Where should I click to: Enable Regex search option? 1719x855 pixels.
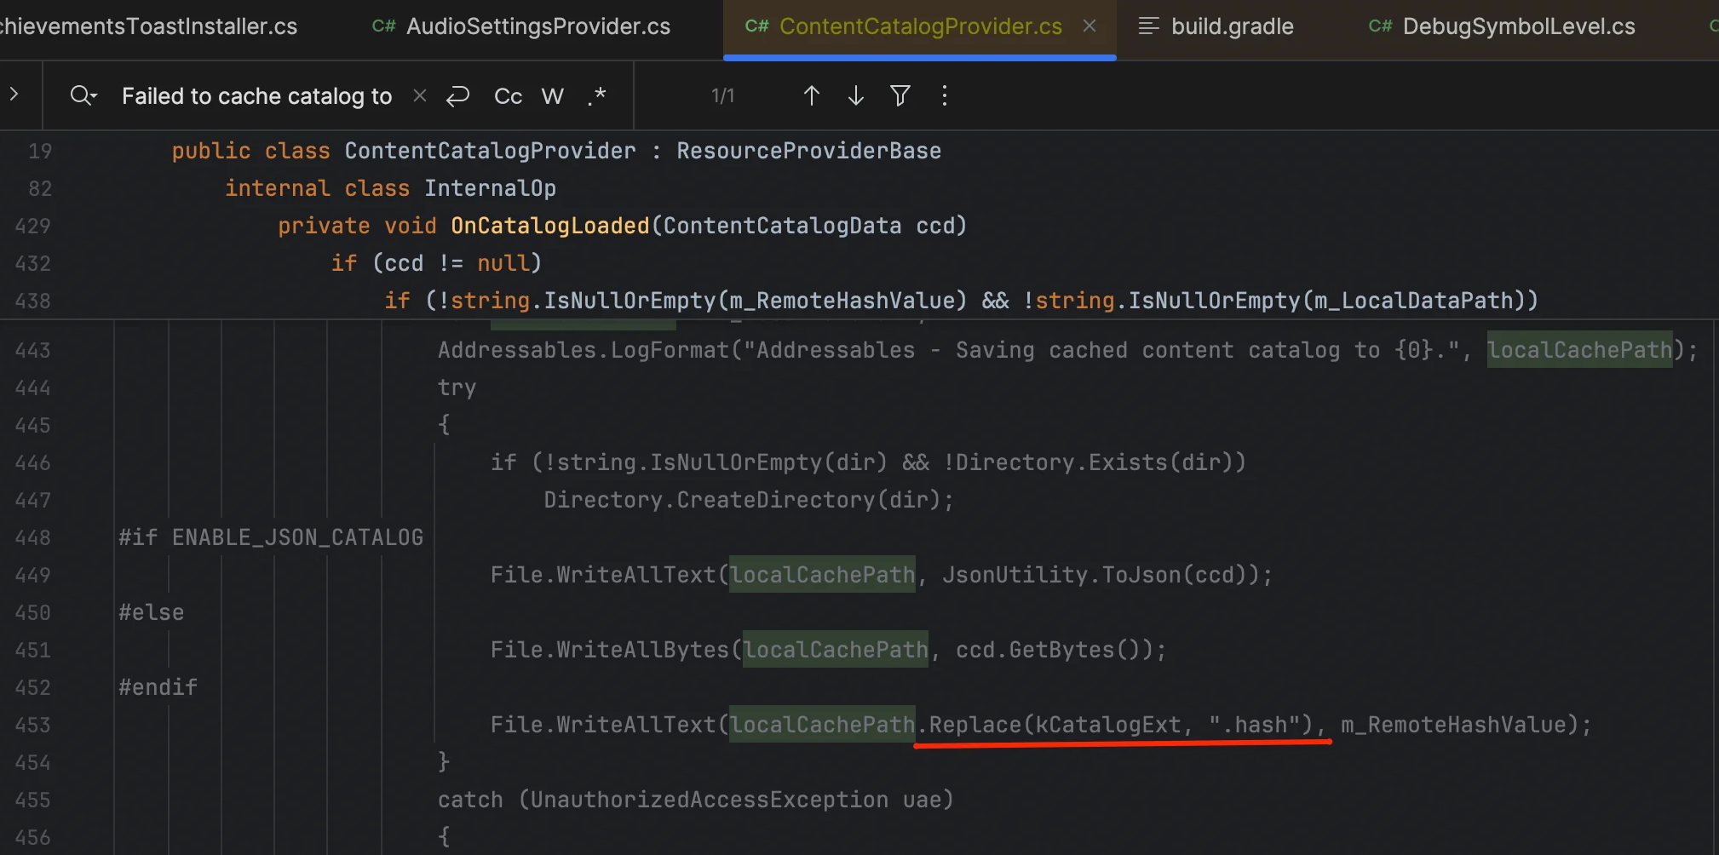[x=596, y=95]
